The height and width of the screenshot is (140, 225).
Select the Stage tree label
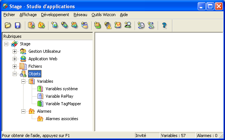[25, 44]
